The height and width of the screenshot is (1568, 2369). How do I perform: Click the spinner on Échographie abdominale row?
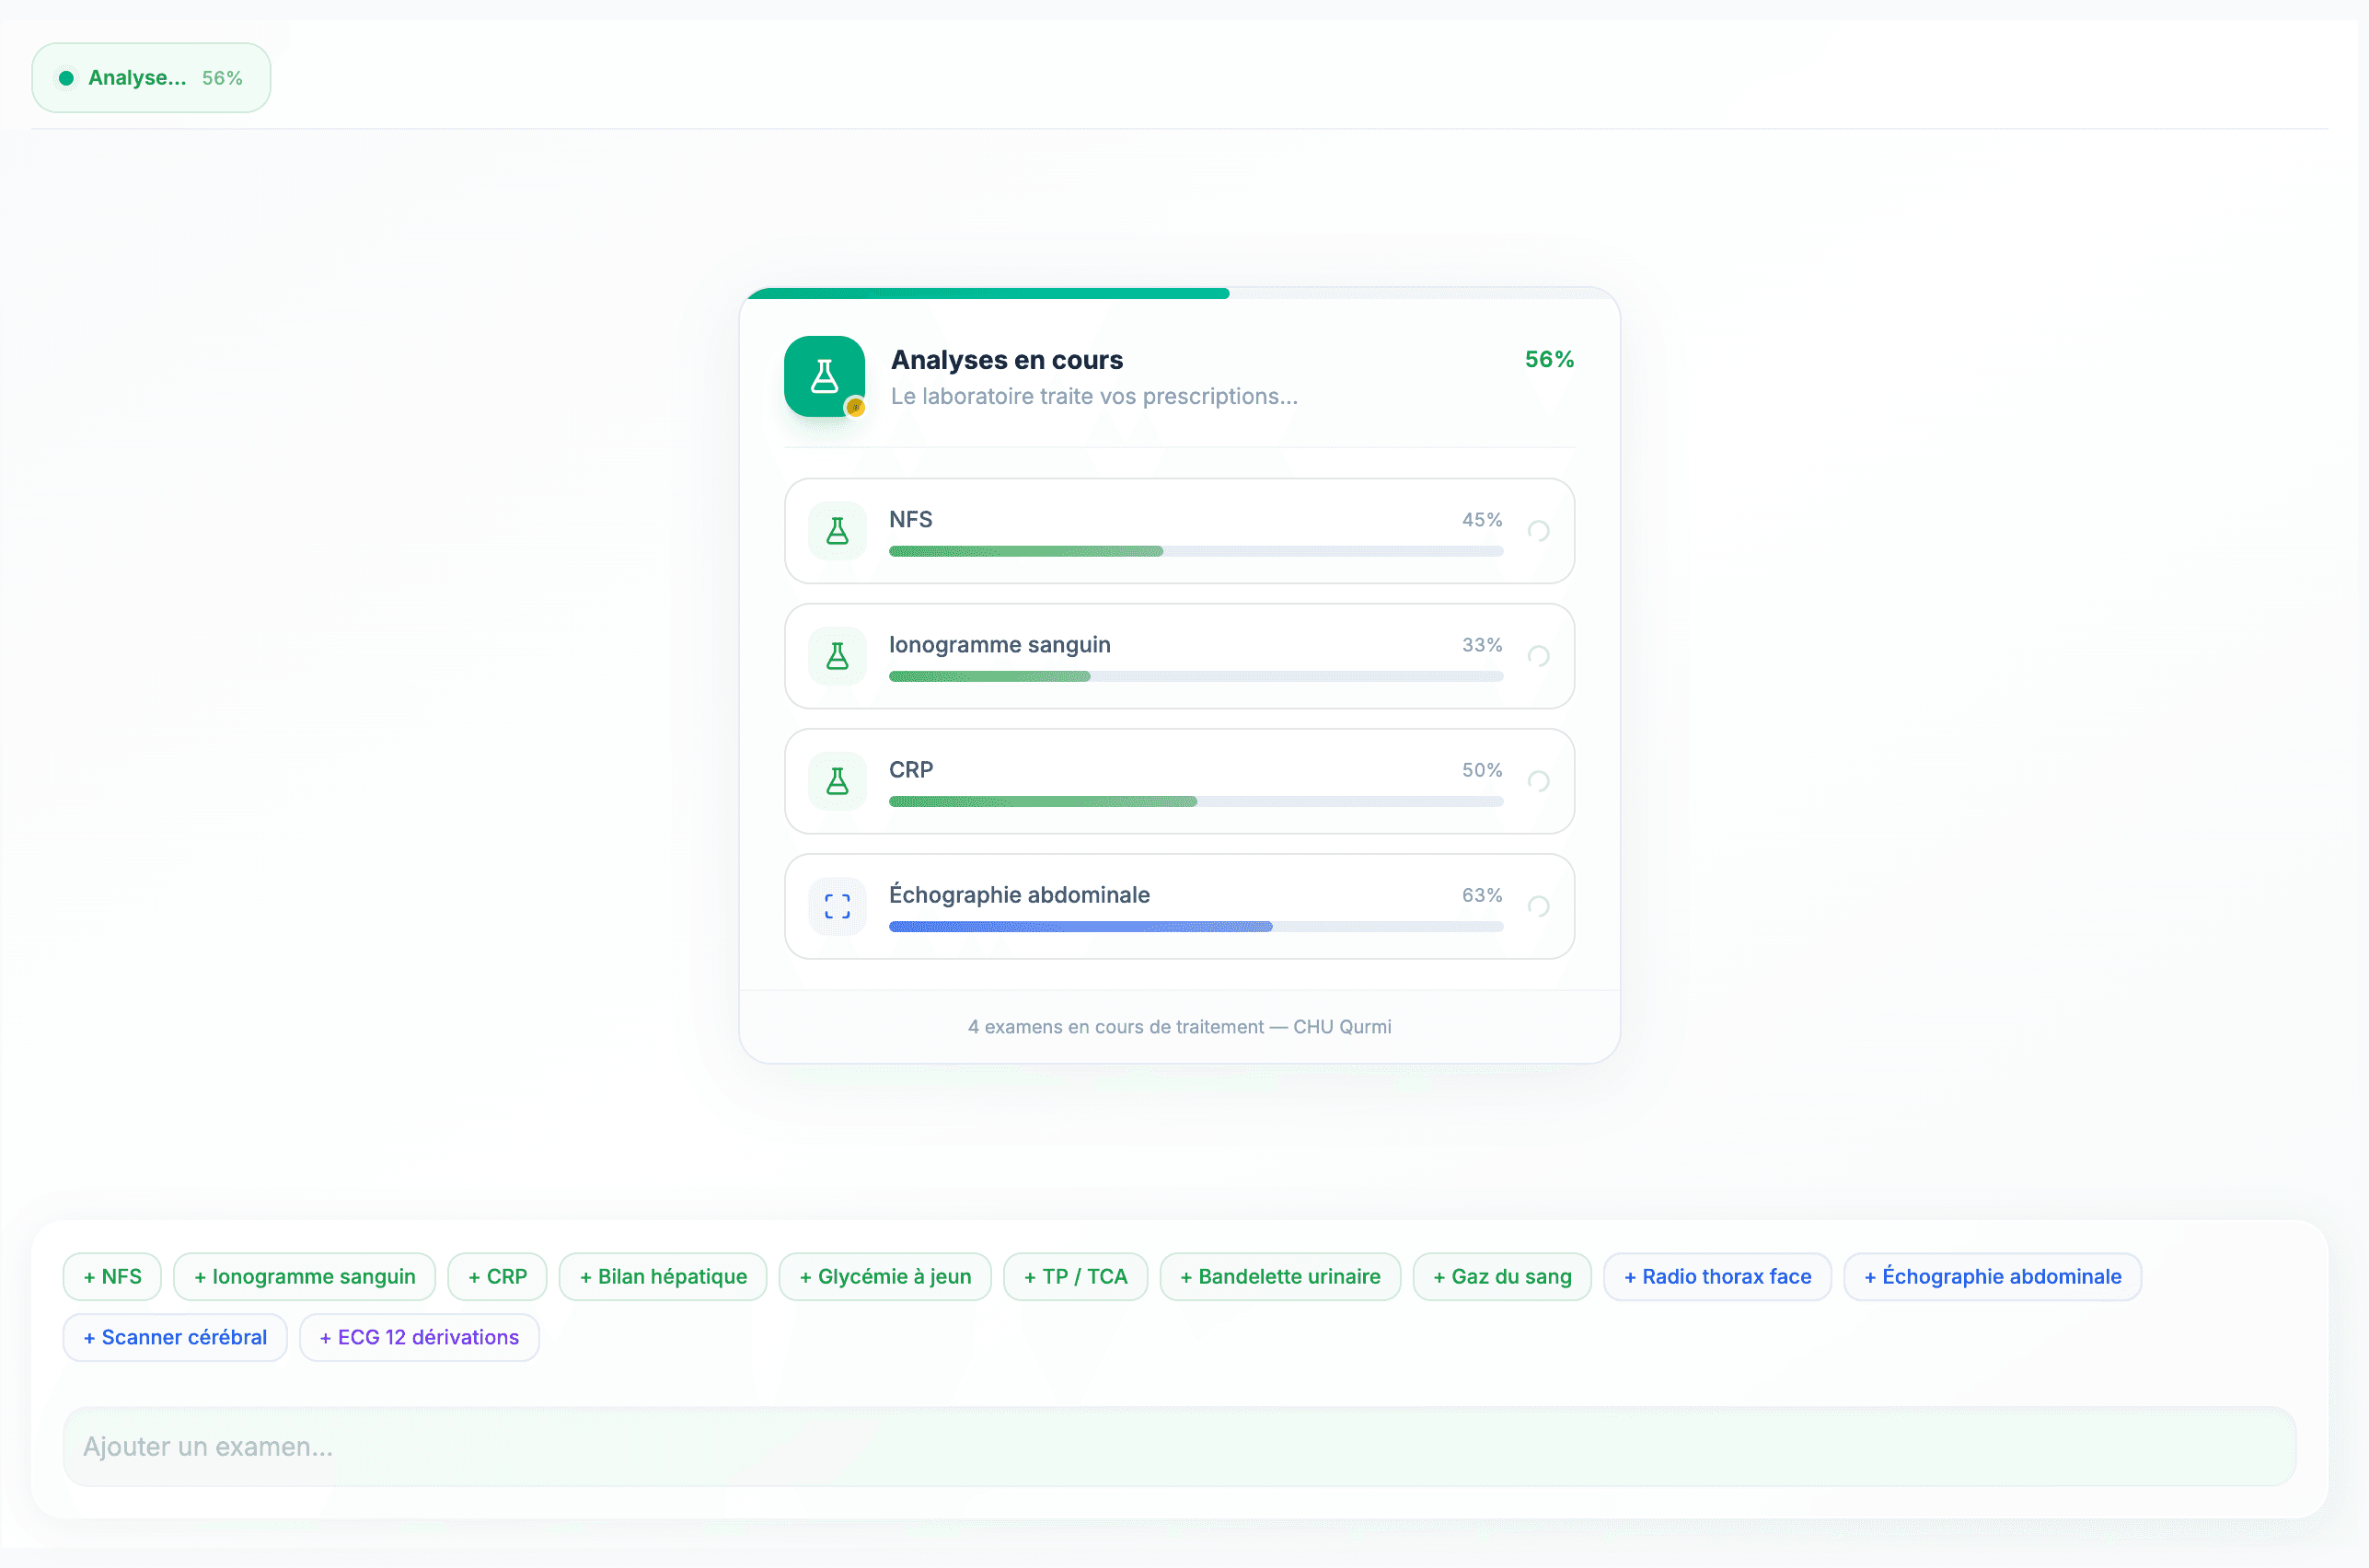click(x=1538, y=906)
